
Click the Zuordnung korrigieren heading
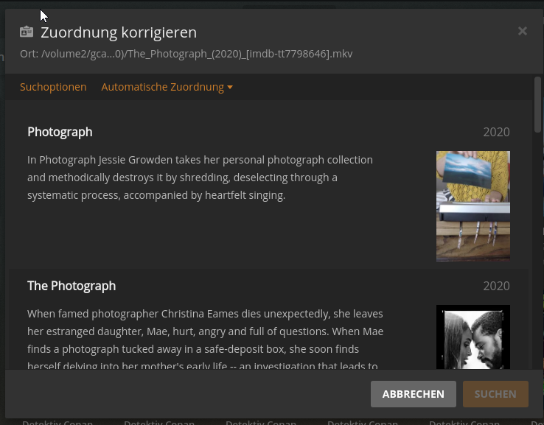pos(119,32)
